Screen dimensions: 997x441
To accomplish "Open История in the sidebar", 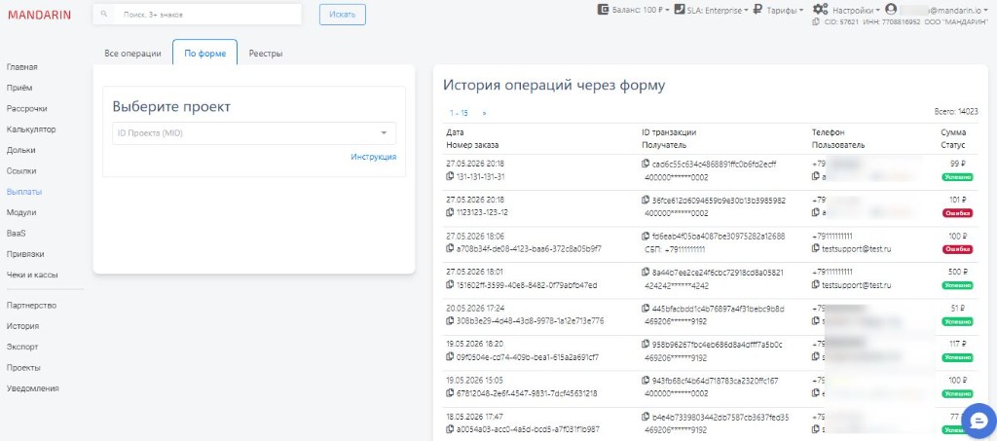I will tap(23, 326).
